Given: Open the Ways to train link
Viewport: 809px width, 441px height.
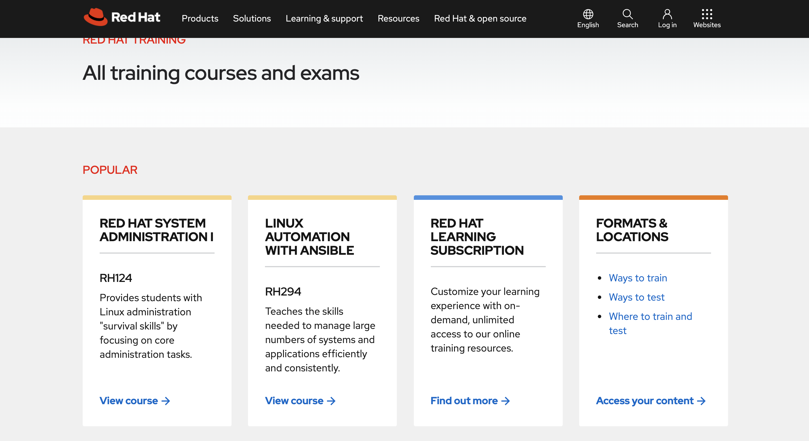Looking at the screenshot, I should click(x=638, y=278).
